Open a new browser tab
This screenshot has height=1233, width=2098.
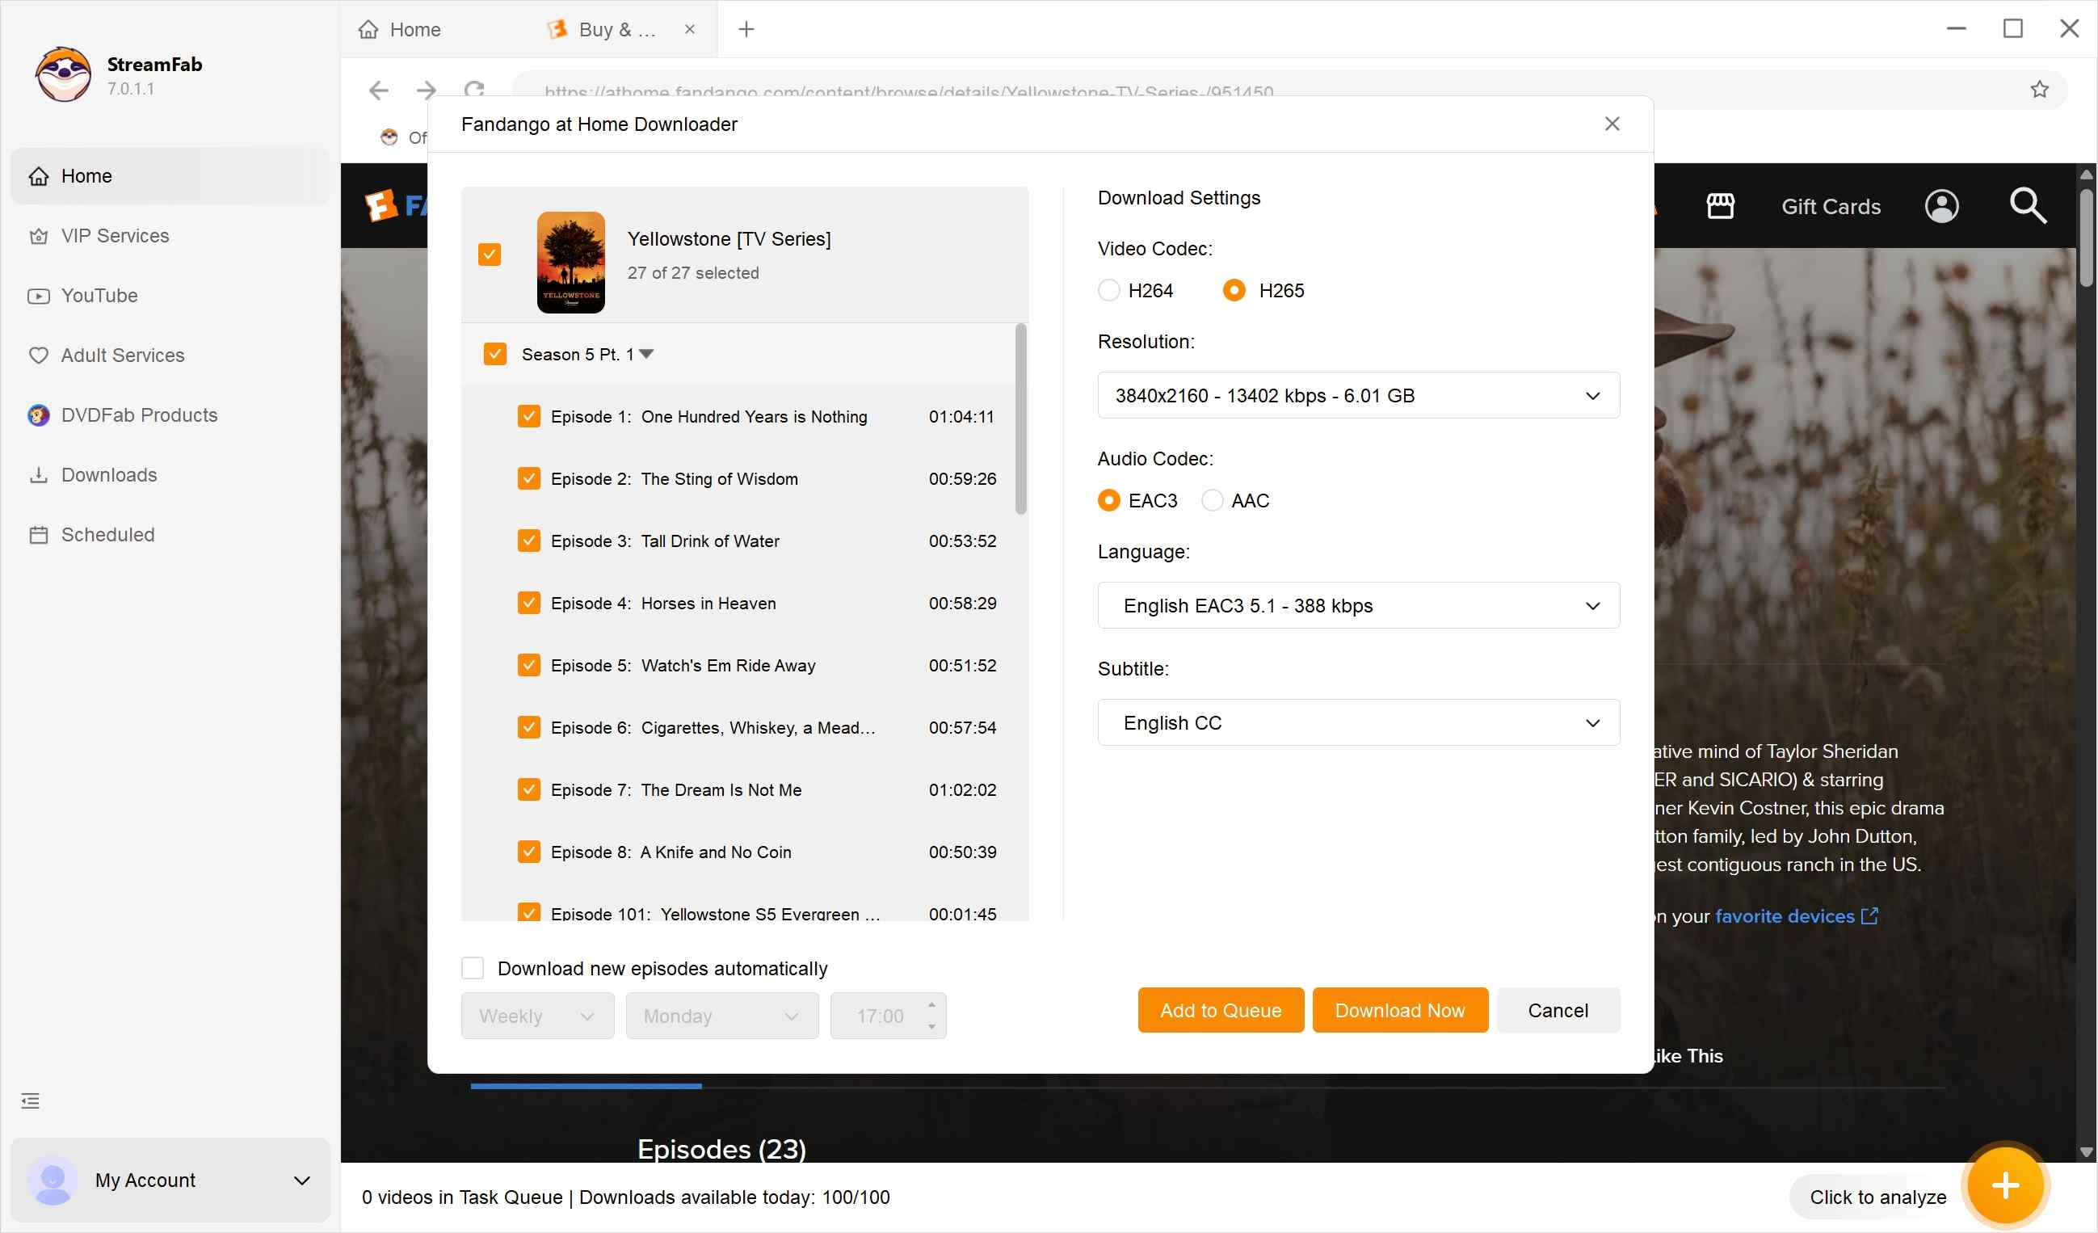coord(745,29)
